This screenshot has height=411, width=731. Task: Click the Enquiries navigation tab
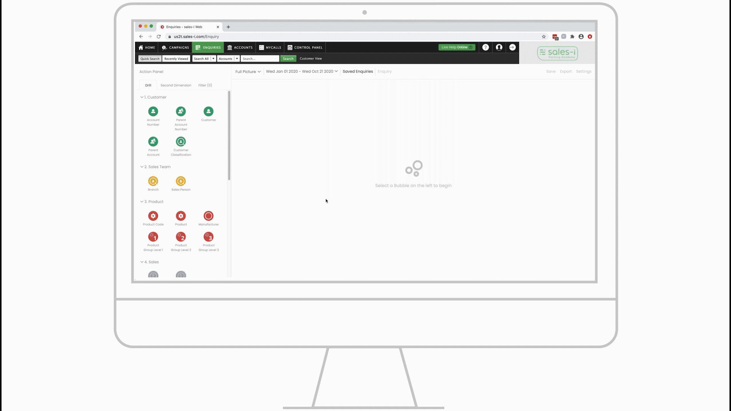[208, 47]
